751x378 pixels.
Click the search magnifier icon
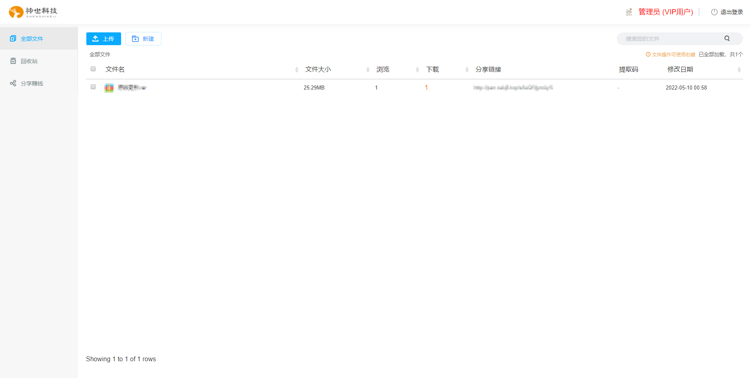pos(727,38)
